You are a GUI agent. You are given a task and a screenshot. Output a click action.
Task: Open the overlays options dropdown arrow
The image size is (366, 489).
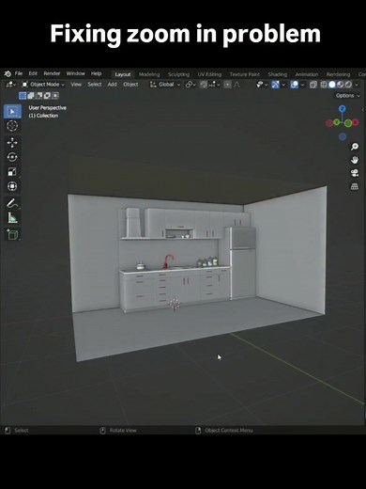click(302, 85)
